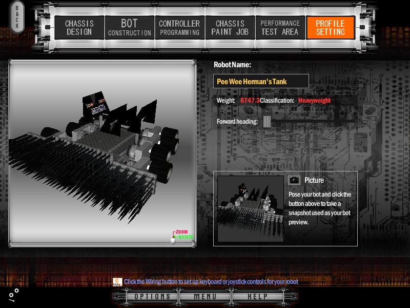
Task: Click the 3D robot viewport
Action: pyautogui.click(x=102, y=153)
